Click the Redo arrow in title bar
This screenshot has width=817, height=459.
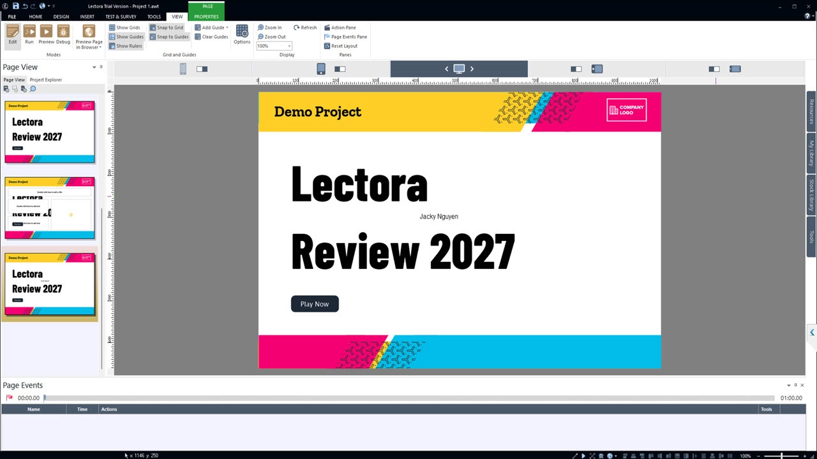33,6
